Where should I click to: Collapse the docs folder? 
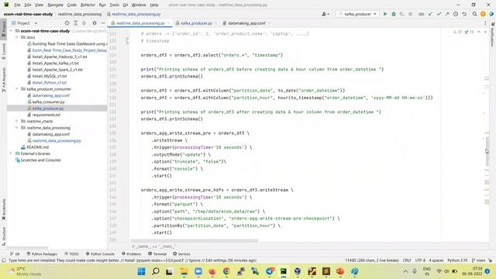coord(17,37)
